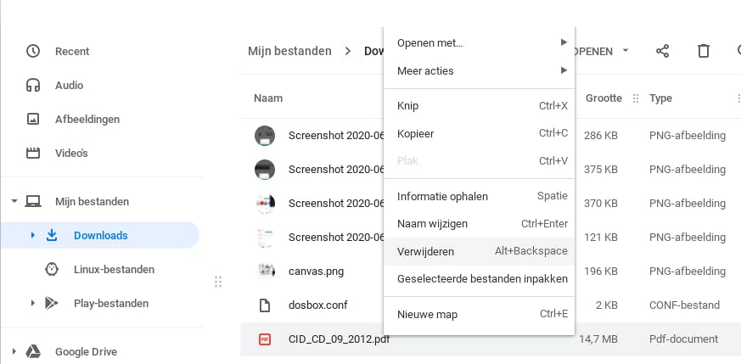Click the Mijn bestanden breadcrumb

(289, 51)
